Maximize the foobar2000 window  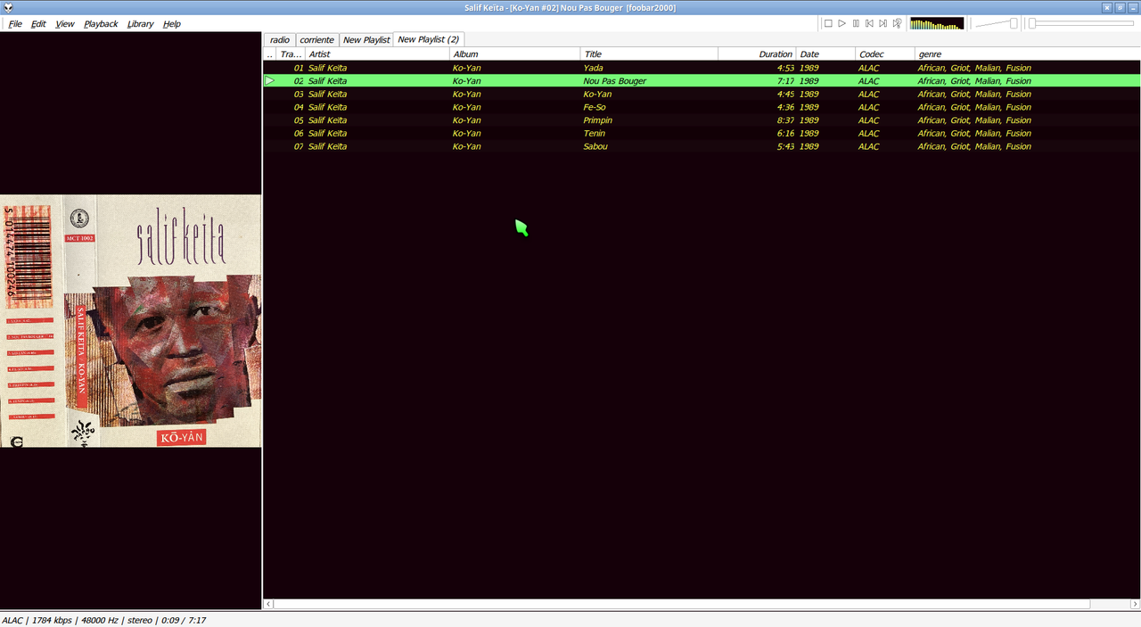click(1120, 7)
